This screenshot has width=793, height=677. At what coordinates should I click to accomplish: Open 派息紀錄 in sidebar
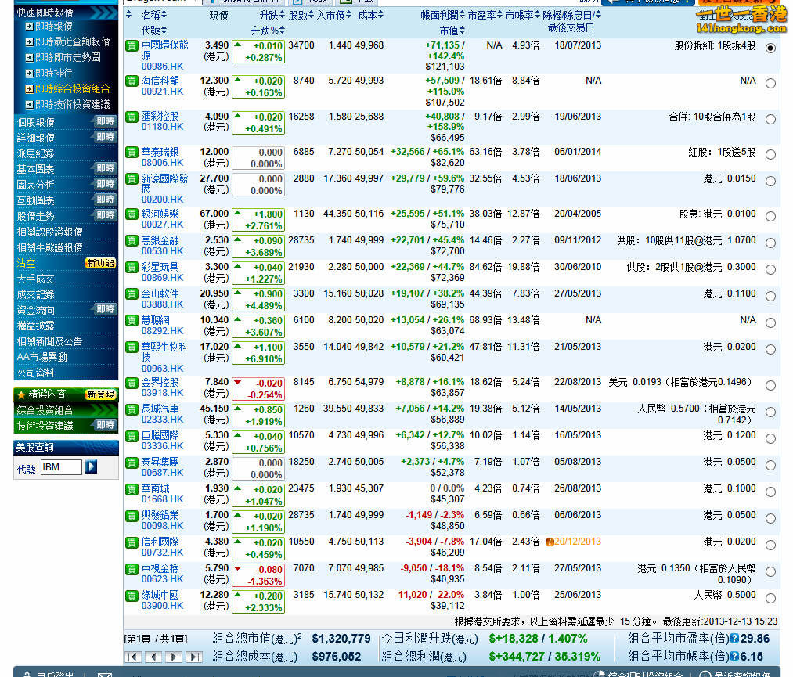click(x=35, y=153)
